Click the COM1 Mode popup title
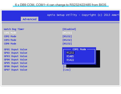Viewport: 121px width, 94px height. coord(79,49)
